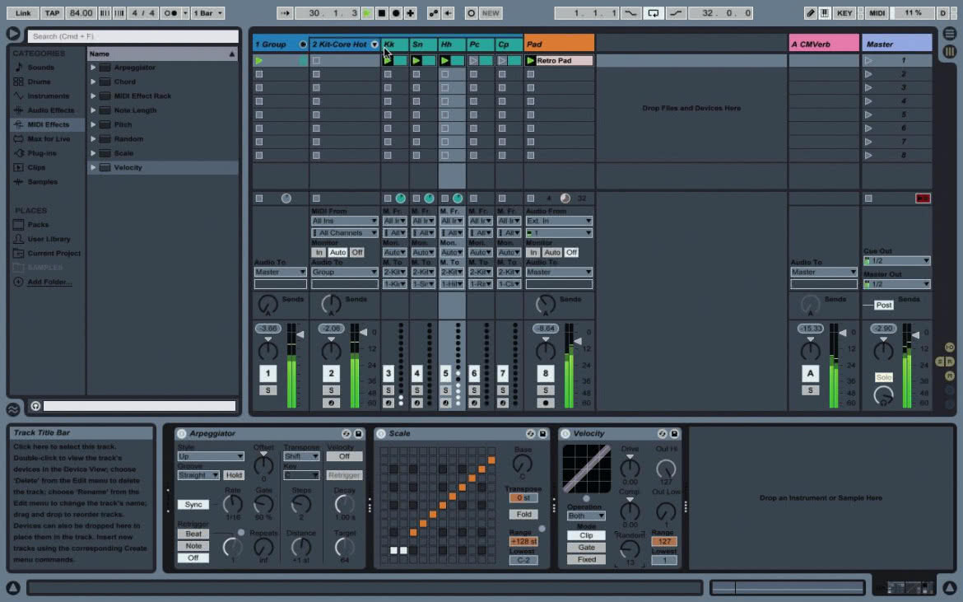This screenshot has width=963, height=602.
Task: Select the Audio Effects category
Action: (x=50, y=110)
